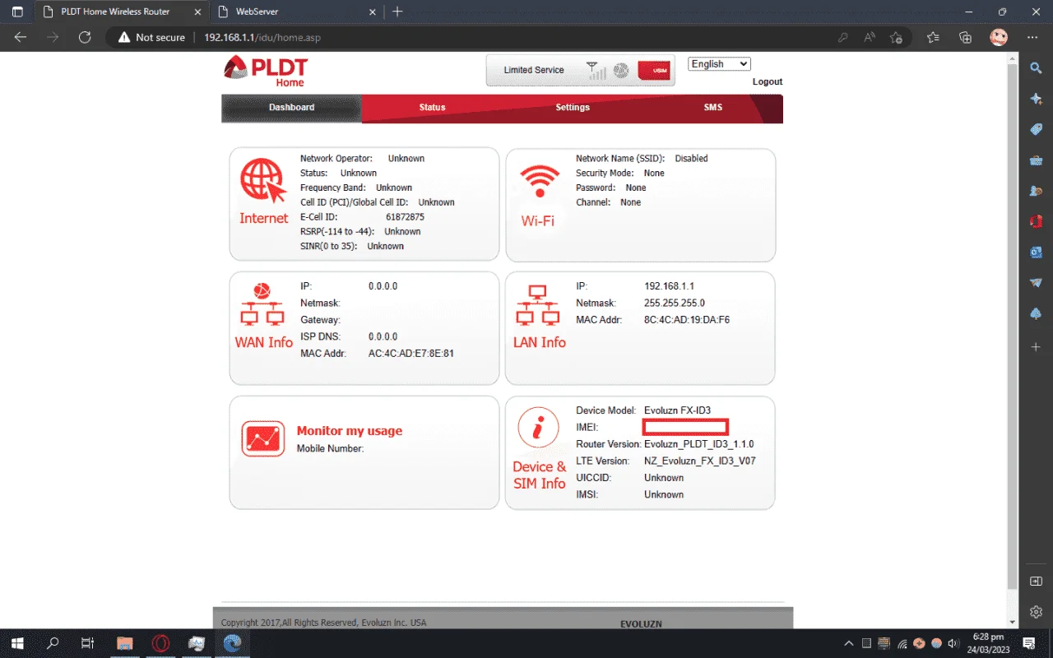Viewport: 1053px width, 658px height.
Task: Open the Collections icon in toolbar
Action: click(x=966, y=37)
